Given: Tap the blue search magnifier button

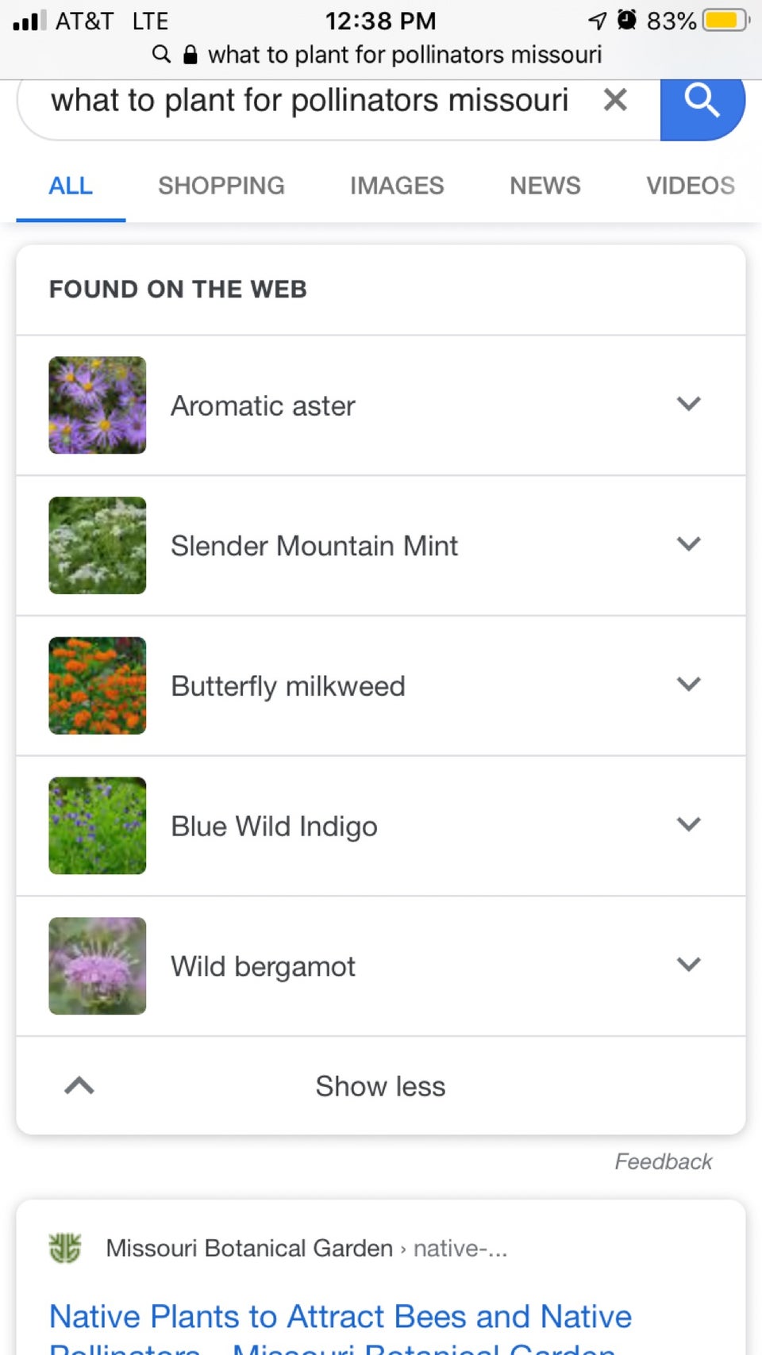Looking at the screenshot, I should pos(702,103).
